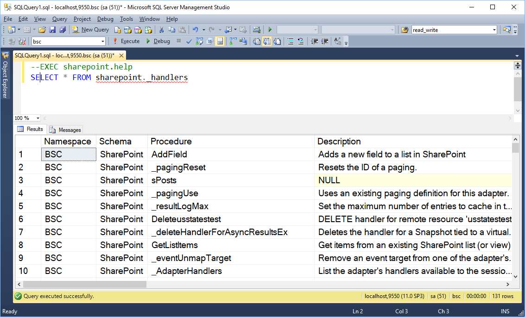This screenshot has height=317, width=525.
Task: Expand the Undo history dropdown arrow
Action: (x=203, y=30)
